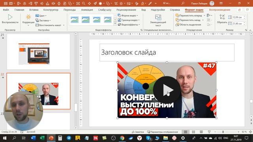Open the Видеоэффекты dropdown

(x=129, y=24)
